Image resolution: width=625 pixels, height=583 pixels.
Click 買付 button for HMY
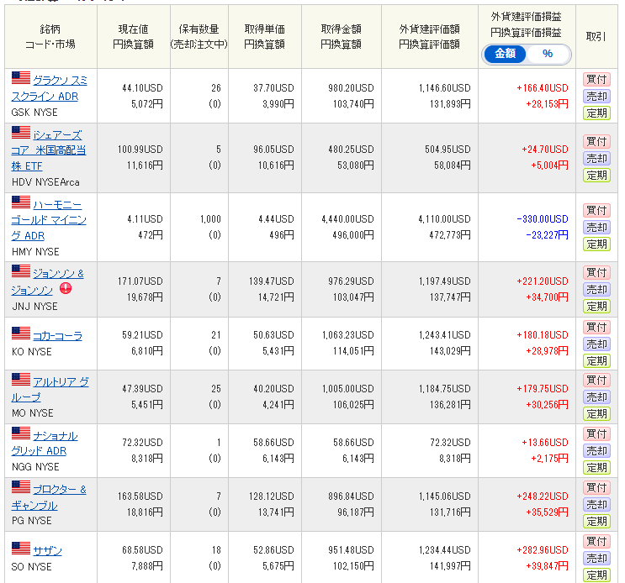tap(596, 211)
